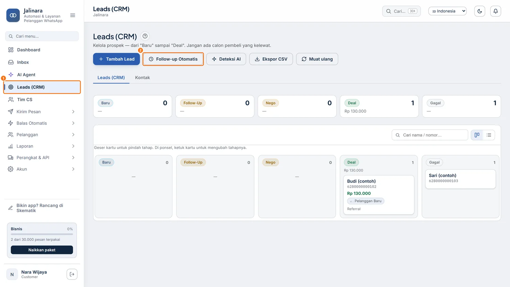Viewport: 510px width, 287px height.
Task: Click the Jalinara logo icon
Action: point(13,15)
